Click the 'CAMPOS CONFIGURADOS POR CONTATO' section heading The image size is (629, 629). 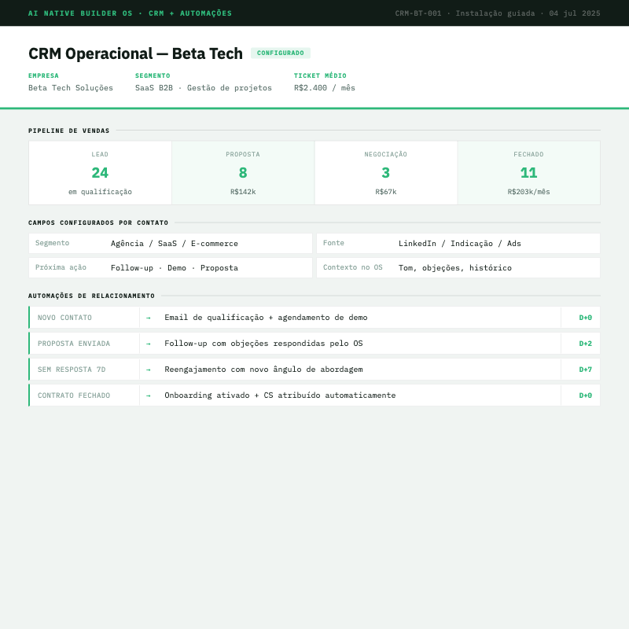98,223
